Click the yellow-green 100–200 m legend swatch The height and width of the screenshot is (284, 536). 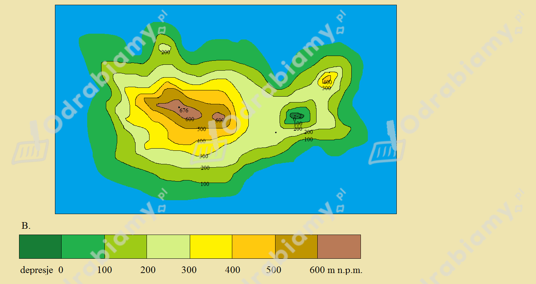point(126,247)
